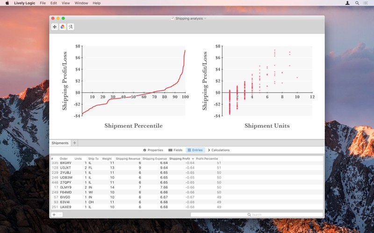Click the # column header
Image resolution: width=374 pixels, height=233 pixels.
pyautogui.click(x=52, y=158)
